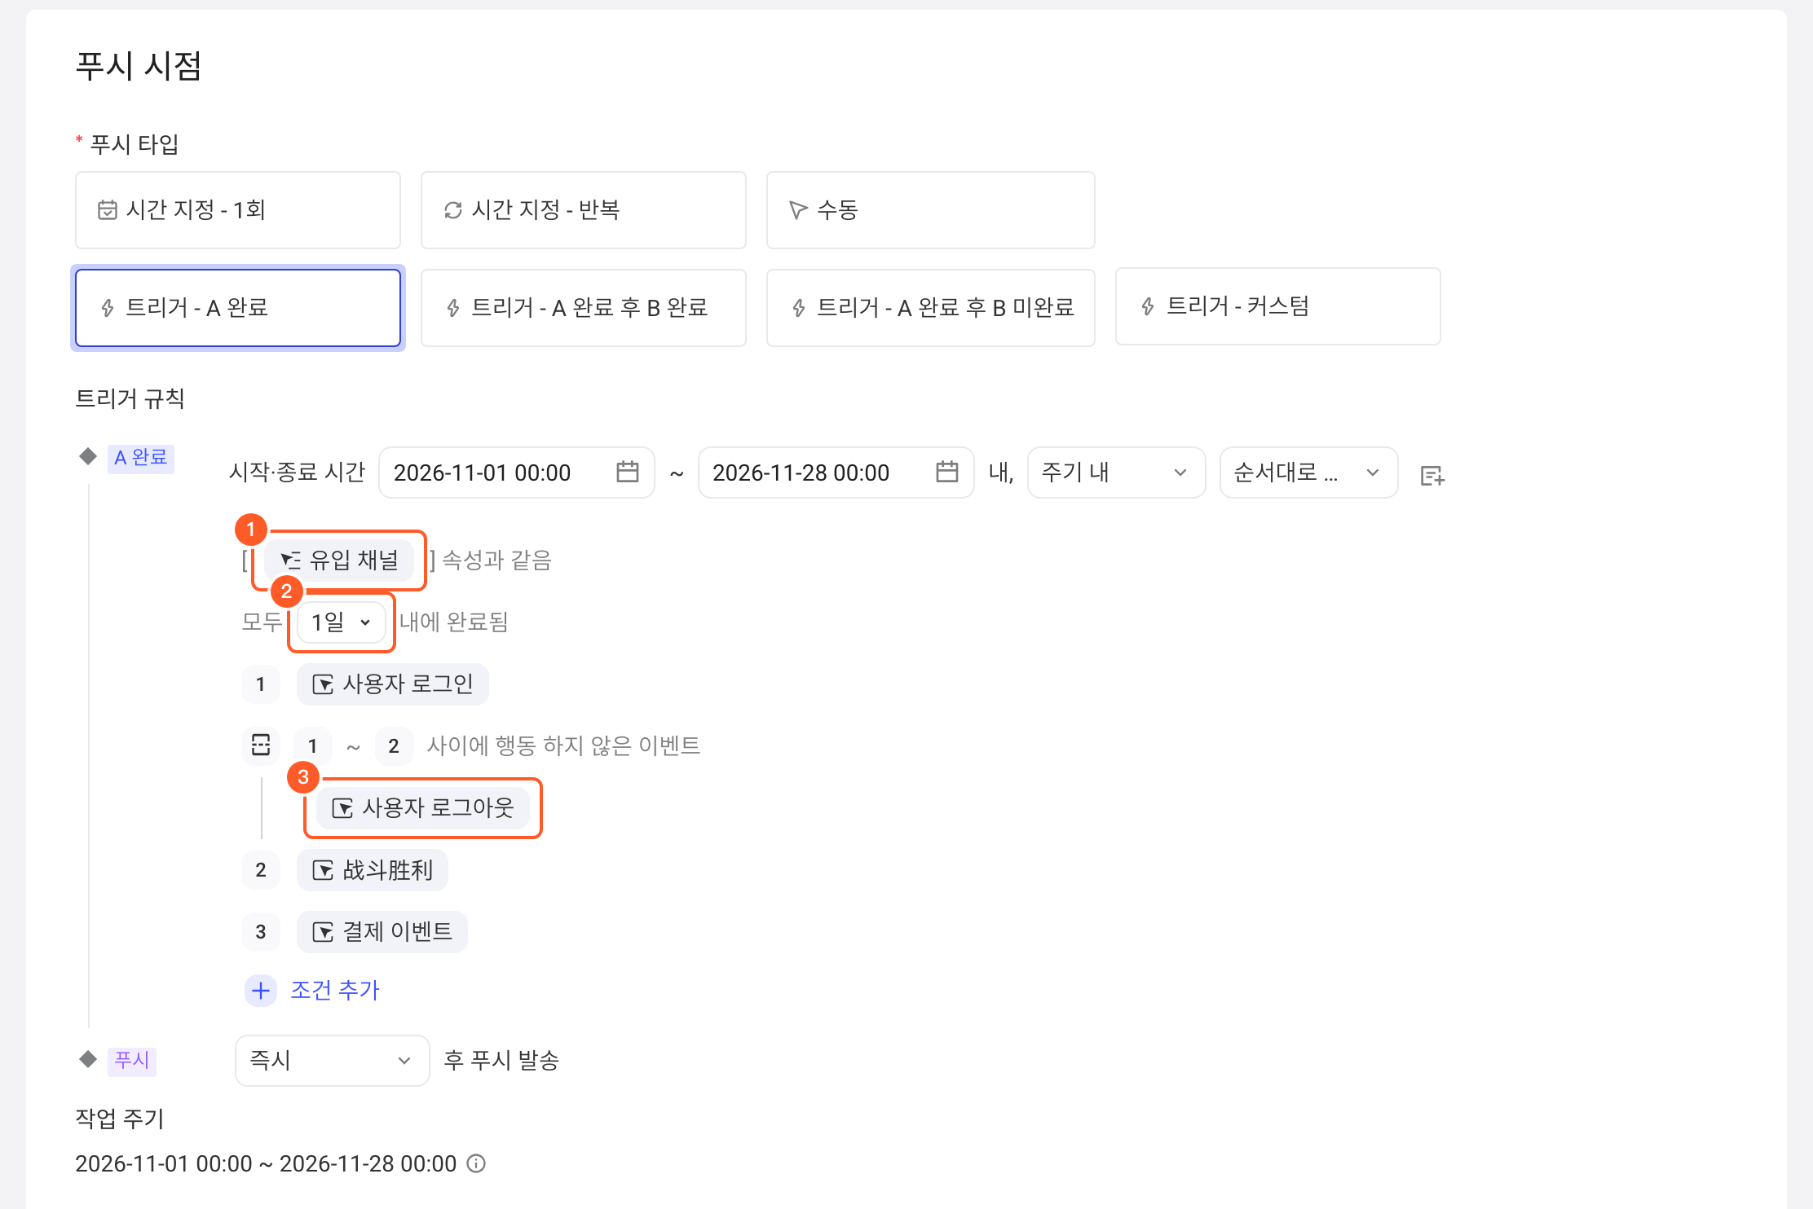1813x1209 pixels.
Task: Click the cursor icon in 결제 이벤트 chip
Action: click(x=323, y=932)
